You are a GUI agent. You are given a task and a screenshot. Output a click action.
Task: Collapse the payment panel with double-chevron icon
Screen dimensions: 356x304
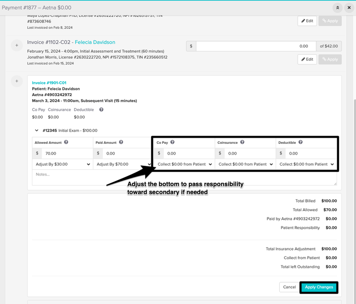click(337, 8)
